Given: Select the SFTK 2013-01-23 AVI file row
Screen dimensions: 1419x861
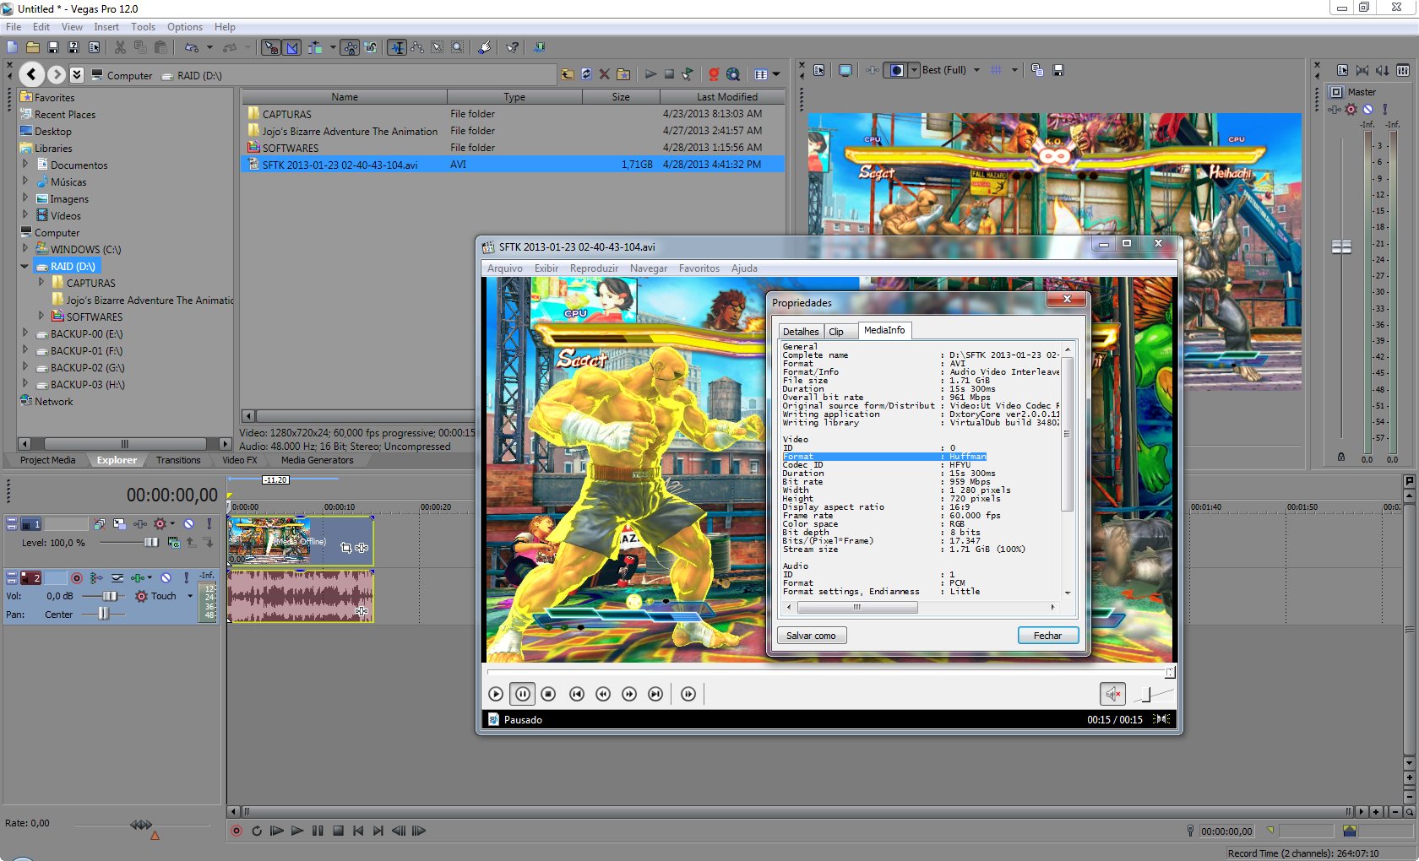Looking at the screenshot, I should (340, 165).
